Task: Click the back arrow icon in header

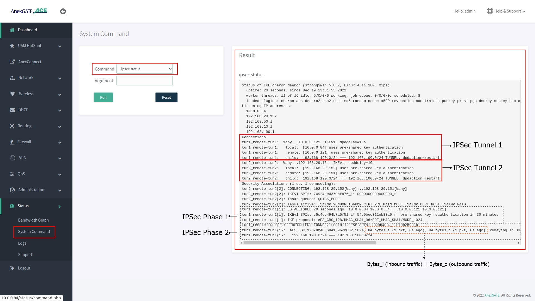Action: pos(63,11)
